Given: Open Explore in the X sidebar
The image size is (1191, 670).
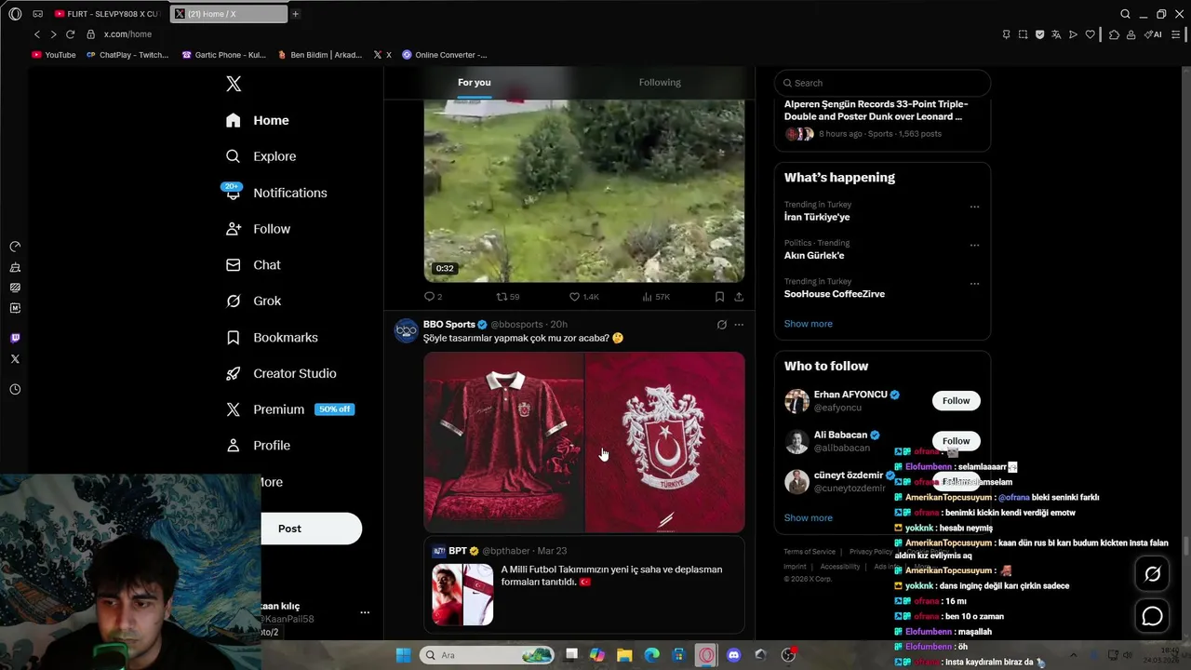Looking at the screenshot, I should coord(261,156).
